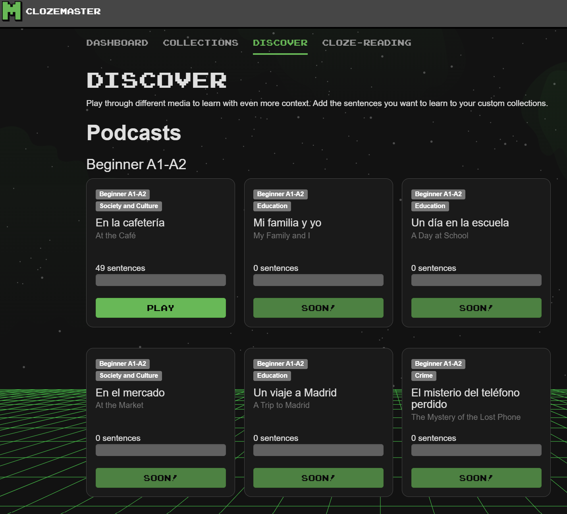This screenshot has width=567, height=514.
Task: Click Soon button for Un día en la escuela
Action: (x=476, y=308)
